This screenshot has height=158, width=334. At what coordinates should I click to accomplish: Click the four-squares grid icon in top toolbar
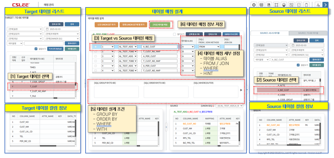[x=291, y=5]
